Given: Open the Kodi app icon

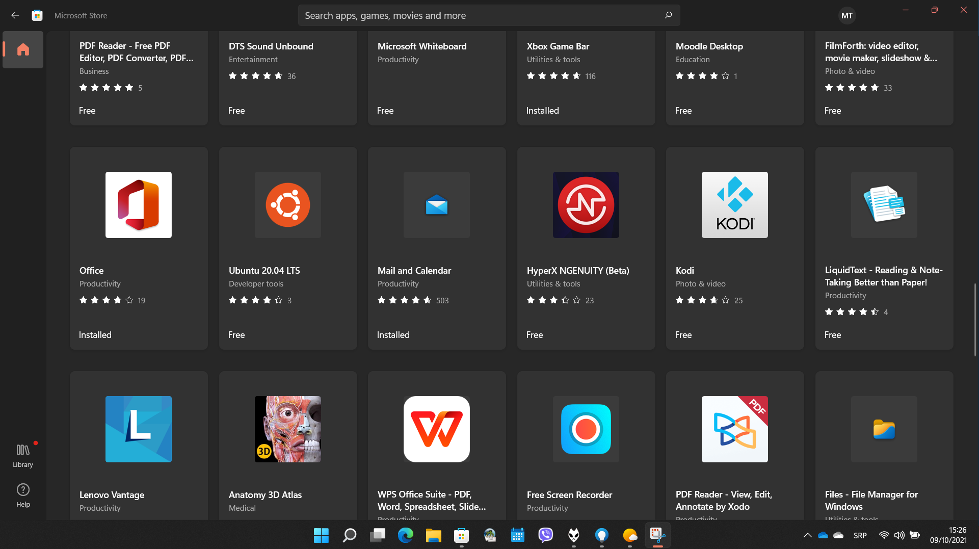Looking at the screenshot, I should (x=735, y=205).
